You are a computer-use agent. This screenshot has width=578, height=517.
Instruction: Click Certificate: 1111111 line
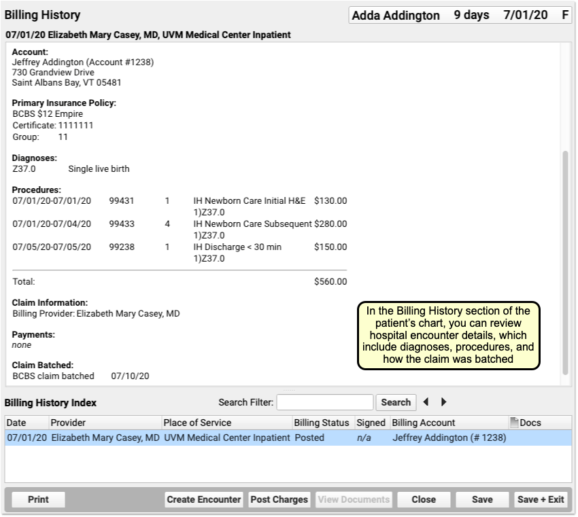pyautogui.click(x=53, y=125)
